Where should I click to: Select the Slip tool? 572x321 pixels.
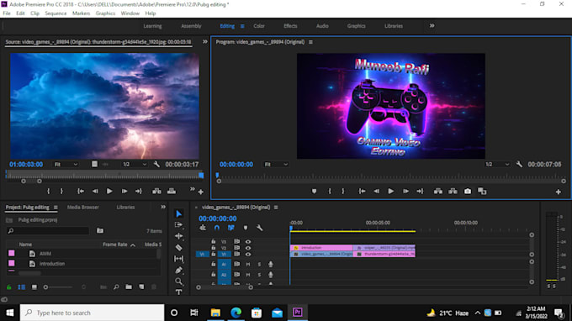tap(178, 259)
